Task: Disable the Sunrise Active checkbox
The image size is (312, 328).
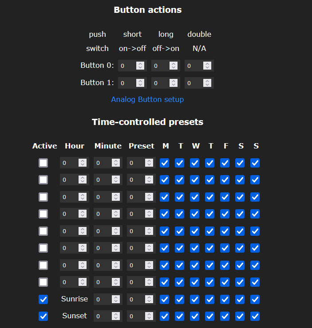Action: [43, 299]
